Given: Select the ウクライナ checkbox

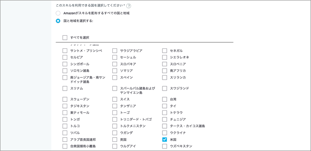Looking at the screenshot, I should [x=164, y=133].
